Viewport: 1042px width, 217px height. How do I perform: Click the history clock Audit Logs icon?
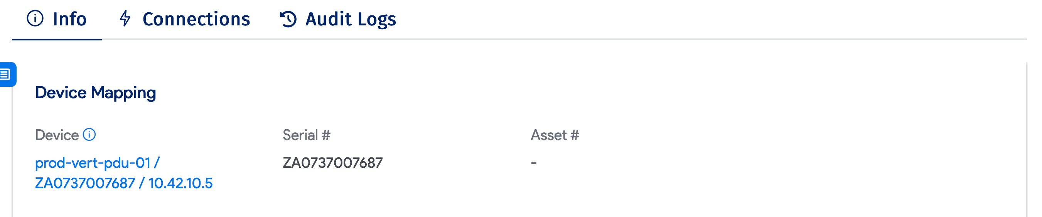[288, 19]
